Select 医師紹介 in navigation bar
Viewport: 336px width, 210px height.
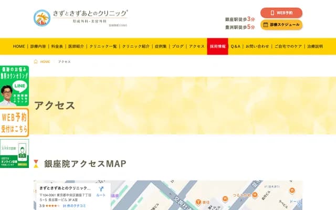pos(75,46)
